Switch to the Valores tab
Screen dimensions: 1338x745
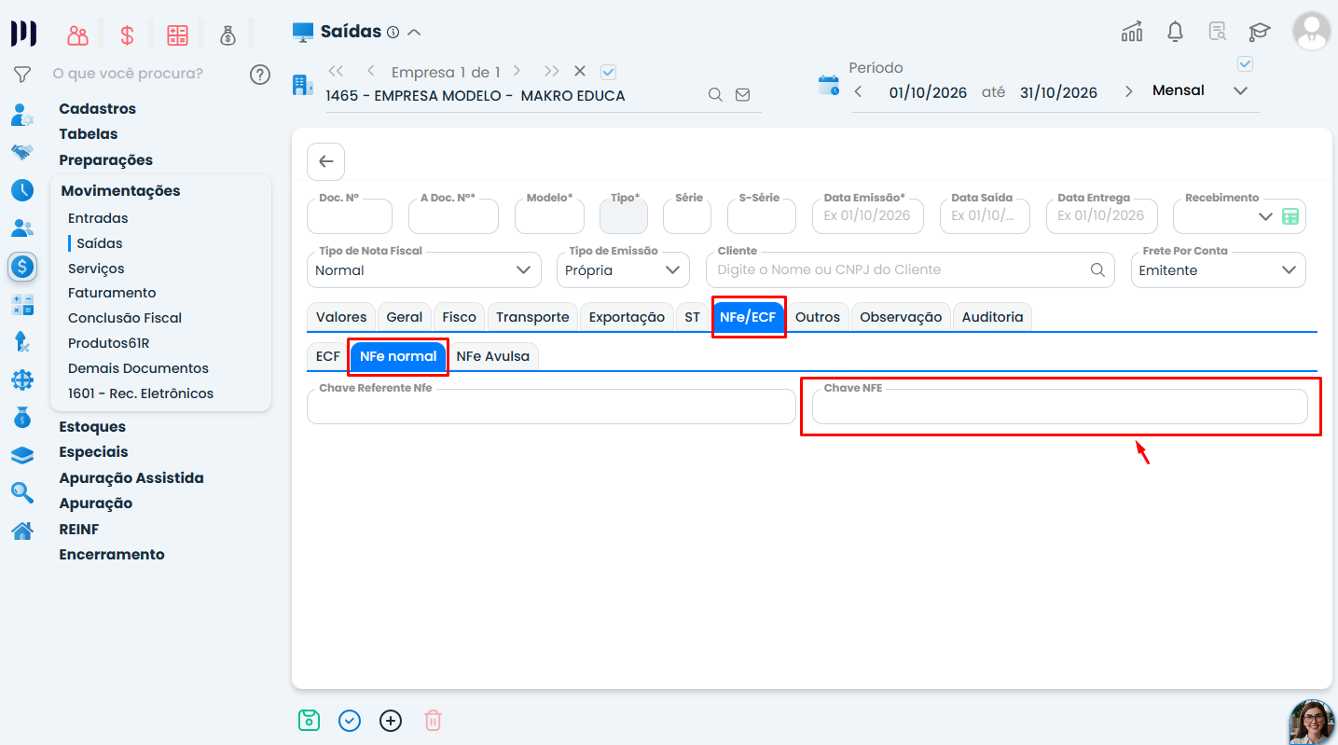pos(341,317)
